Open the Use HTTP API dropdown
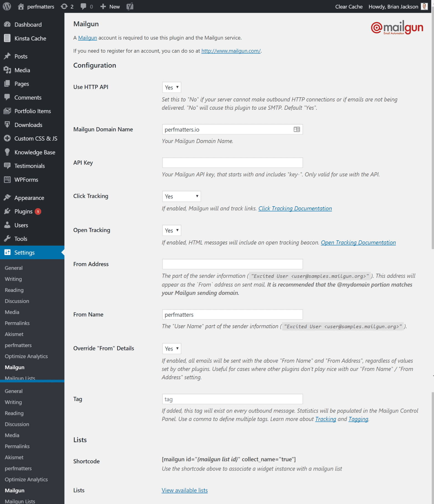The width and height of the screenshot is (434, 504). 171,87
